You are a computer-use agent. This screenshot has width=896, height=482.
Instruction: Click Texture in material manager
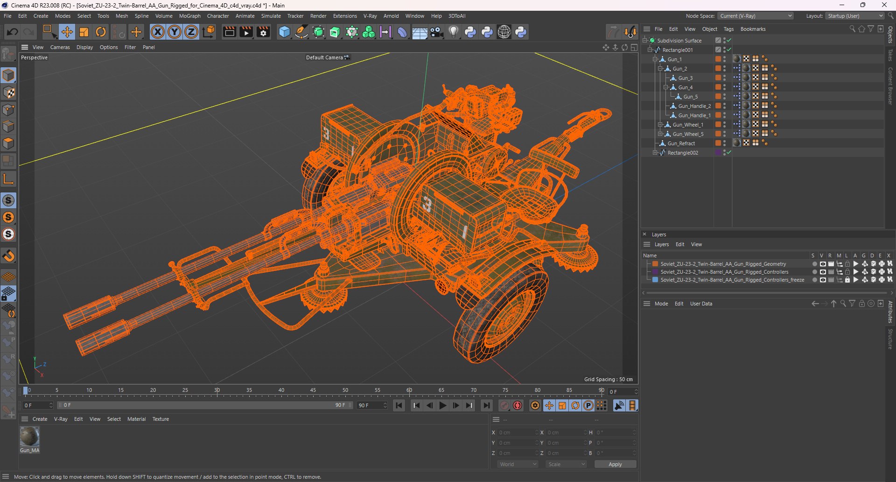click(x=161, y=419)
